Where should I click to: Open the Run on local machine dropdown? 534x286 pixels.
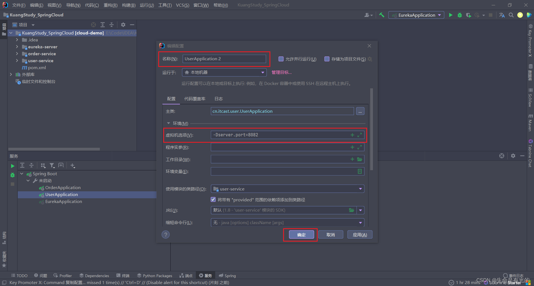click(x=224, y=72)
